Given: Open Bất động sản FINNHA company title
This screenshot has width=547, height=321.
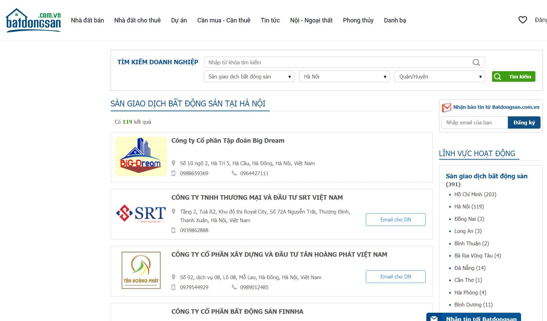Looking at the screenshot, I should pyautogui.click(x=237, y=312).
